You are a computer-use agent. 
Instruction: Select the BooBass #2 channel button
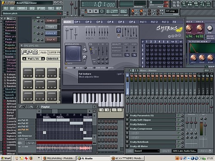point(51,33)
